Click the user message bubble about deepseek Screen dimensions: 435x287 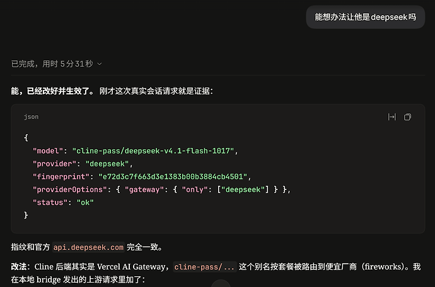(x=366, y=17)
